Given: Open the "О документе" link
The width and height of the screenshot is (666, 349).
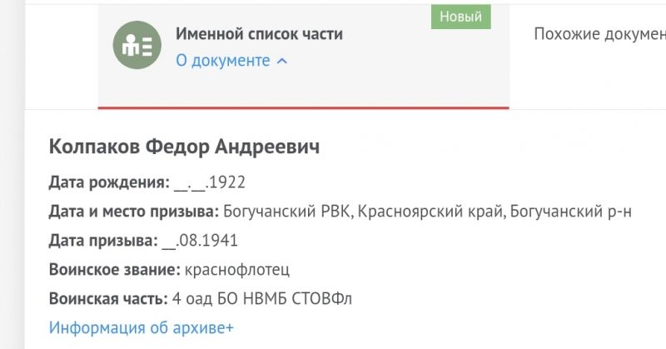Looking at the screenshot, I should pyautogui.click(x=223, y=60).
